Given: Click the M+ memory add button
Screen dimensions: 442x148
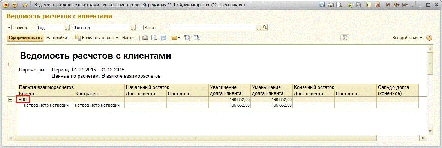Looking at the screenshot, I should point(396,5).
